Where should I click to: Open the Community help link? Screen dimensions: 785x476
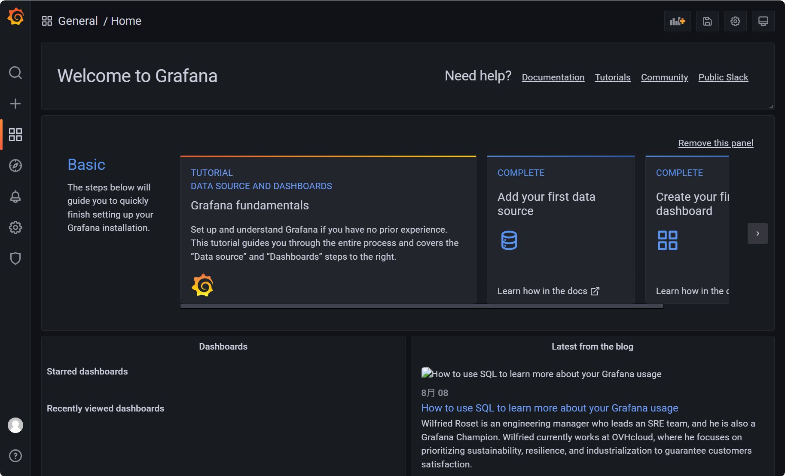pyautogui.click(x=664, y=77)
